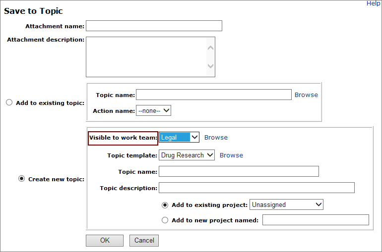The height and width of the screenshot is (252, 382).
Task: Open the Action name dropdown
Action: (x=153, y=110)
